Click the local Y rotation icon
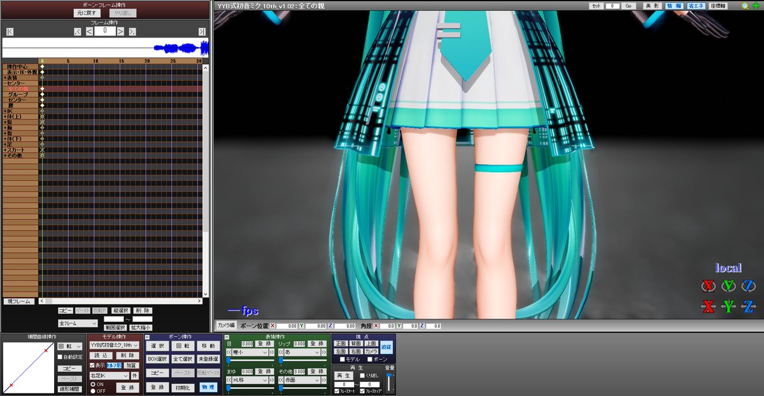The image size is (764, 396). coord(728,285)
